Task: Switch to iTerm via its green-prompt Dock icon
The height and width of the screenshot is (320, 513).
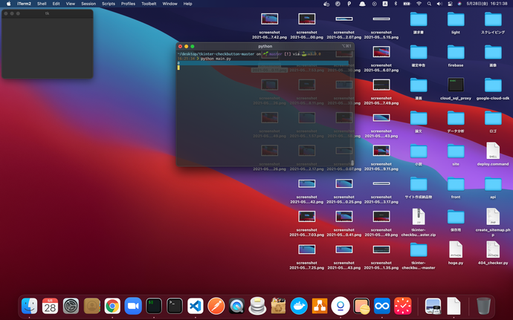Action: point(154,307)
